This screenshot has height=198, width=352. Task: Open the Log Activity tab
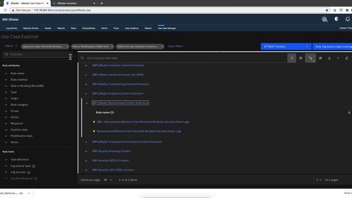click(12, 28)
